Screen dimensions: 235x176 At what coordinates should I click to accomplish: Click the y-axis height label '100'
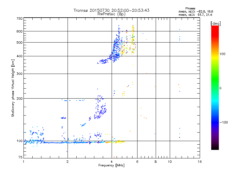tap(19, 141)
